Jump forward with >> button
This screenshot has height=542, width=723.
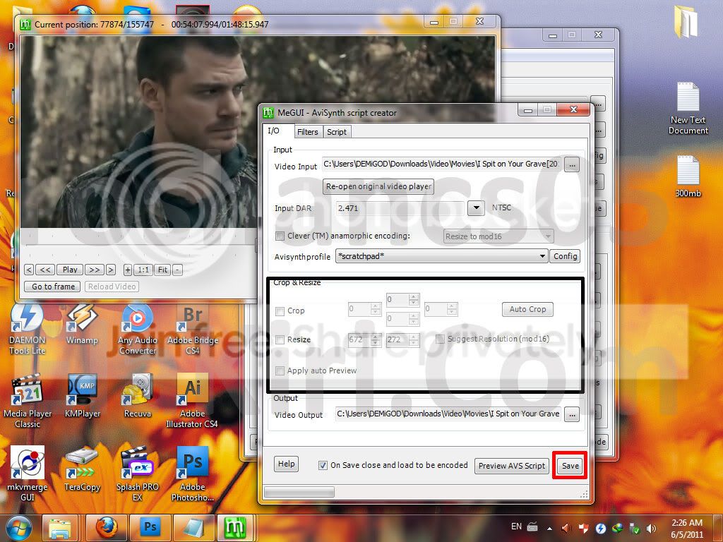pyautogui.click(x=94, y=270)
